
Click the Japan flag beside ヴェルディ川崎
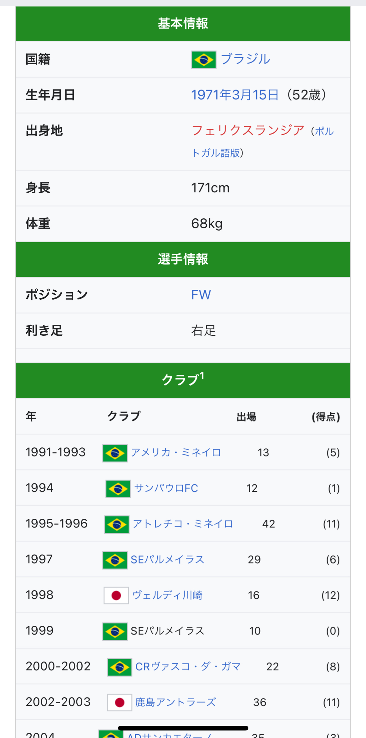click(116, 596)
